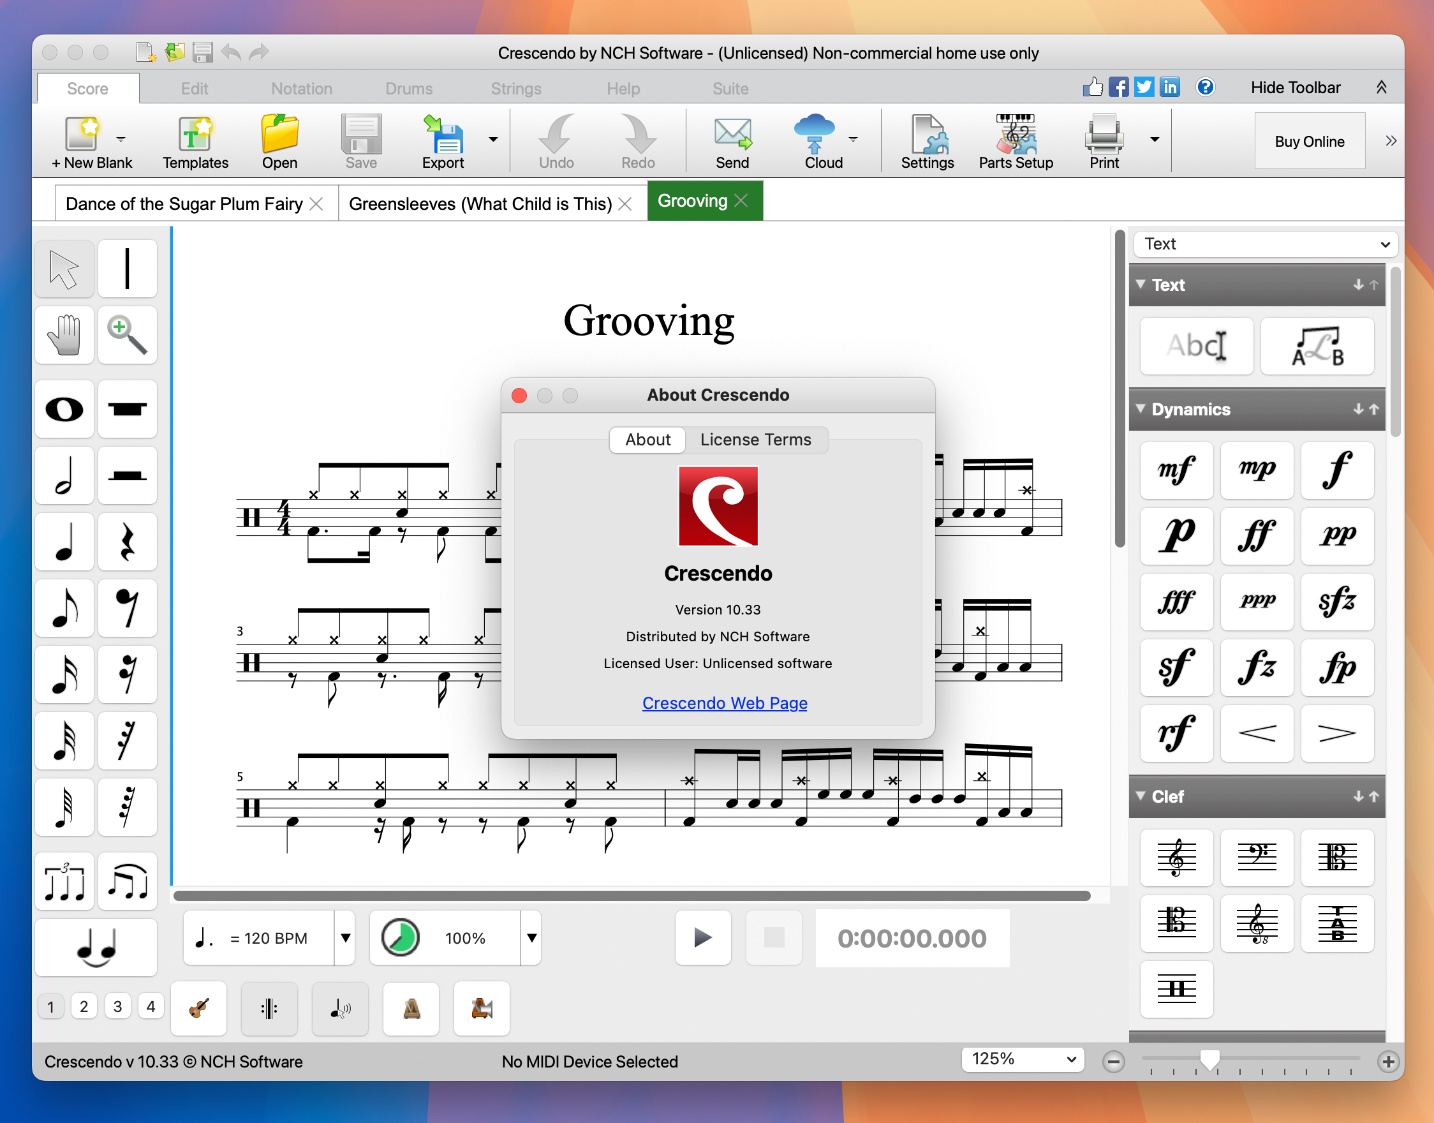Select the zoom magnifier tool
The height and width of the screenshot is (1123, 1434).
(x=128, y=334)
